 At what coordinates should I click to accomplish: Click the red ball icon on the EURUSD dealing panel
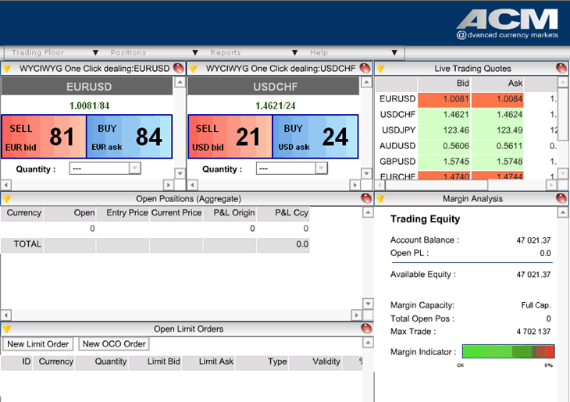(x=179, y=68)
